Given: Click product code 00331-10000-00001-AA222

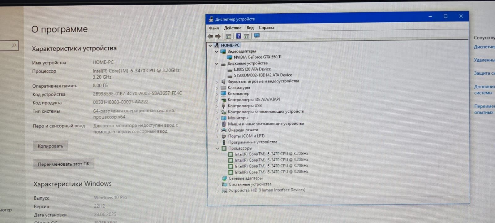Looking at the screenshot, I should click(x=121, y=102).
